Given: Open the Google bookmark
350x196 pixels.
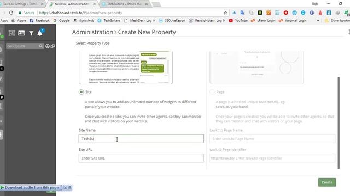Looking at the screenshot, I should [61, 21].
